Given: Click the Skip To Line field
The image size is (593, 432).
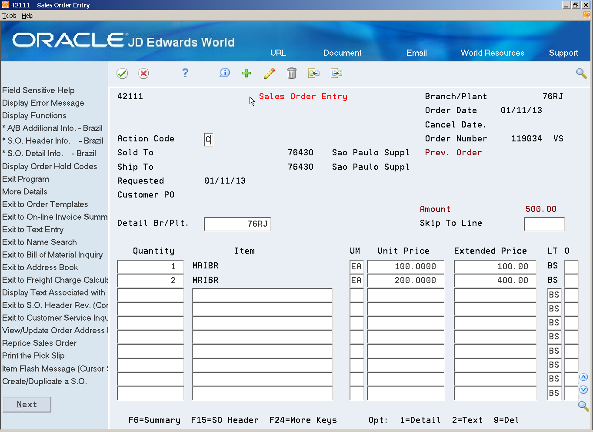Looking at the screenshot, I should click(544, 224).
